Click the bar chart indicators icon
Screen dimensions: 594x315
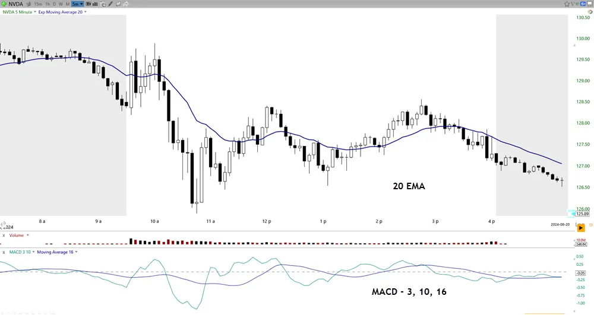(x=94, y=4)
